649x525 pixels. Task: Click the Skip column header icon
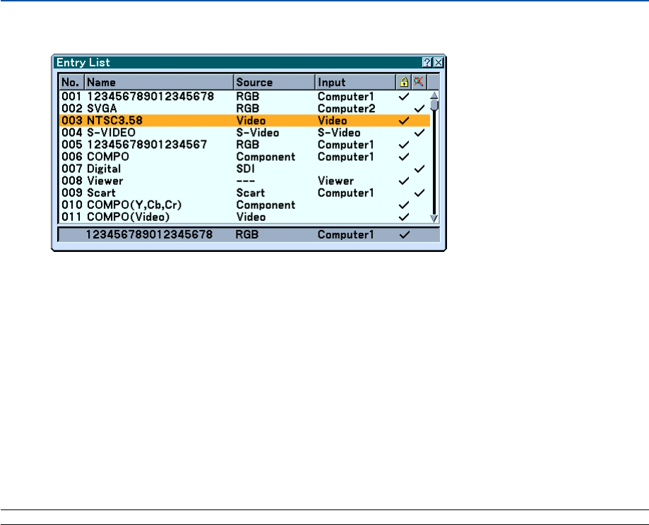point(419,82)
